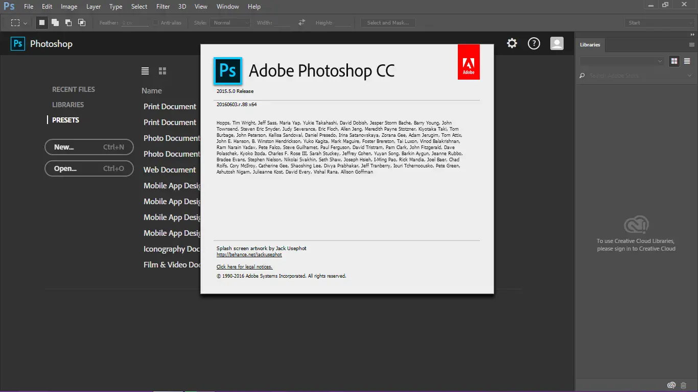Open the Help menu
Viewport: 698px width, 392px height.
254,7
